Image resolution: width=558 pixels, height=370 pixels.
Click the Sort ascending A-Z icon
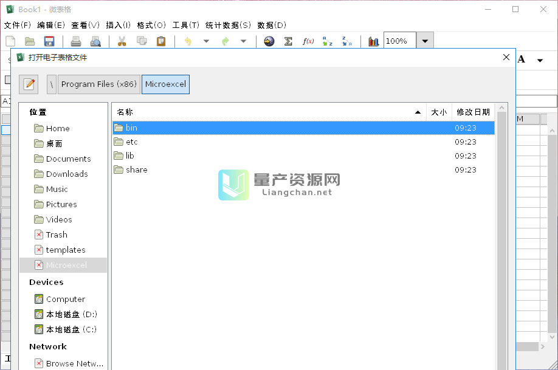click(328, 41)
